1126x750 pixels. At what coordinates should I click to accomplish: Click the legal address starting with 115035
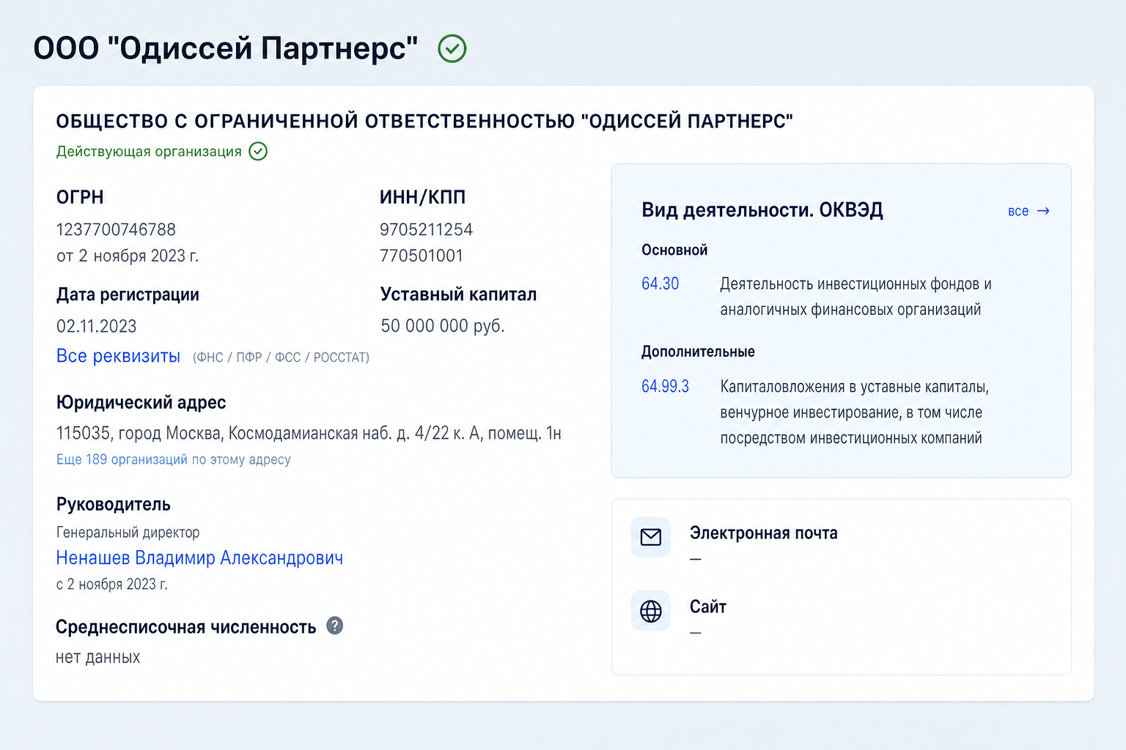tap(309, 434)
